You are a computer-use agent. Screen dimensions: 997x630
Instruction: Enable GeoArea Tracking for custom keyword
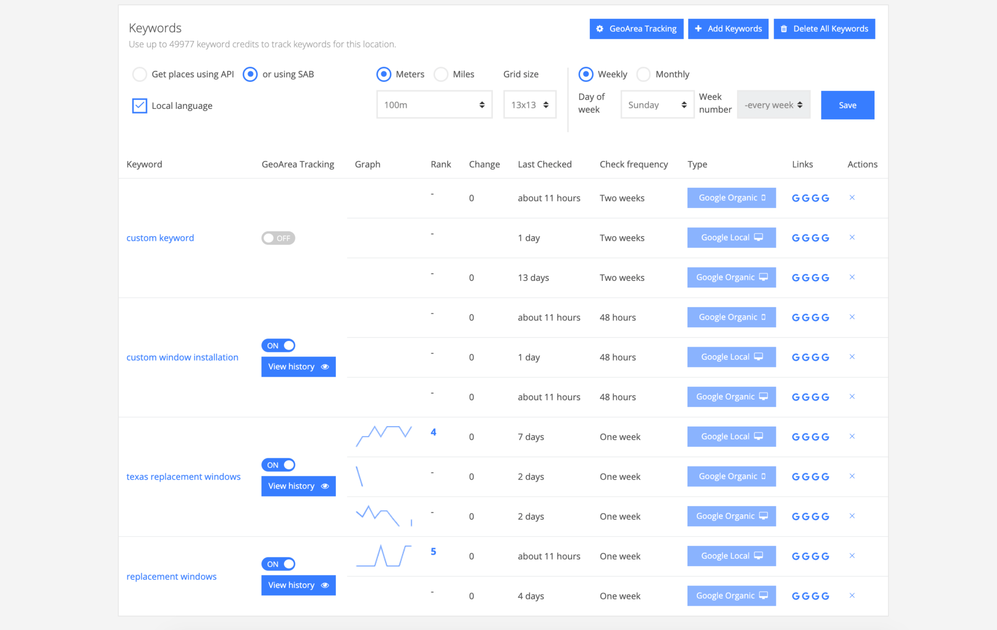[278, 238]
